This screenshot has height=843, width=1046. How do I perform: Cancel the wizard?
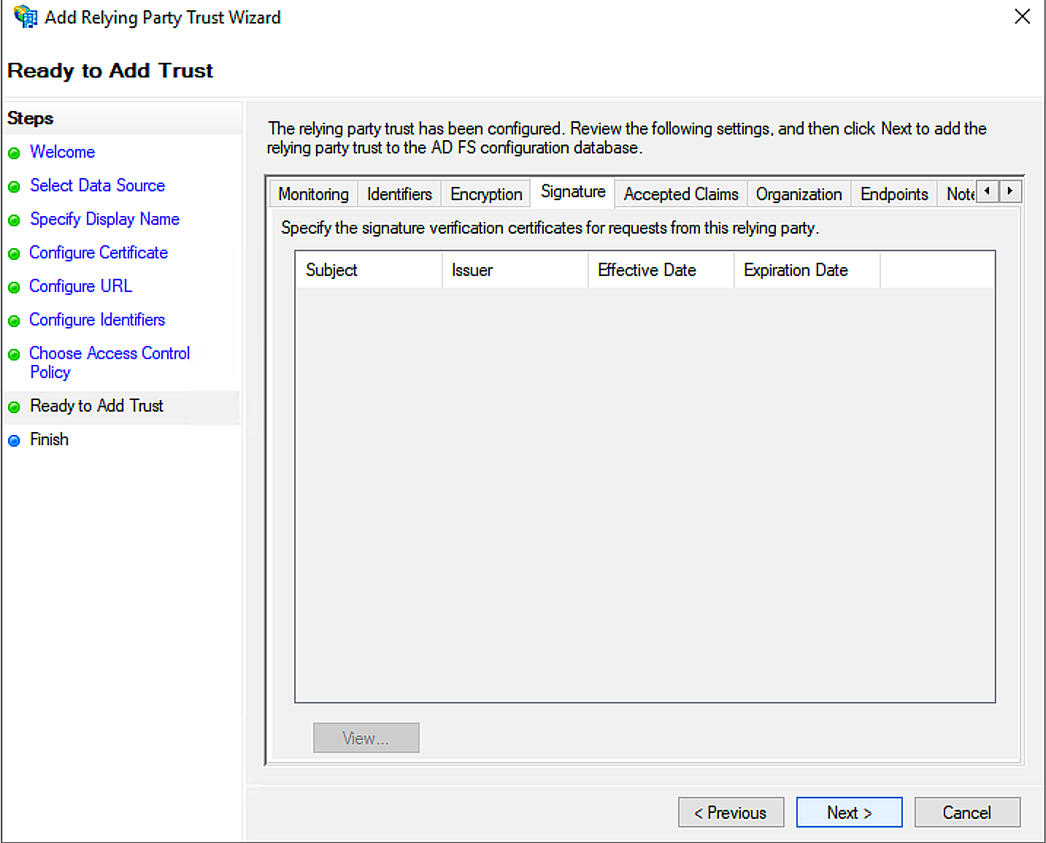966,812
